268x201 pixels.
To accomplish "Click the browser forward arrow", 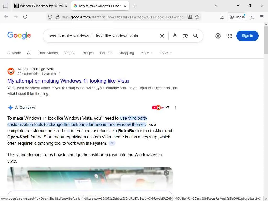I will click(x=16, y=17).
